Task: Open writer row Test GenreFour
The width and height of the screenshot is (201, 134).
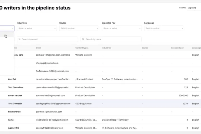Action: pos(100,87)
